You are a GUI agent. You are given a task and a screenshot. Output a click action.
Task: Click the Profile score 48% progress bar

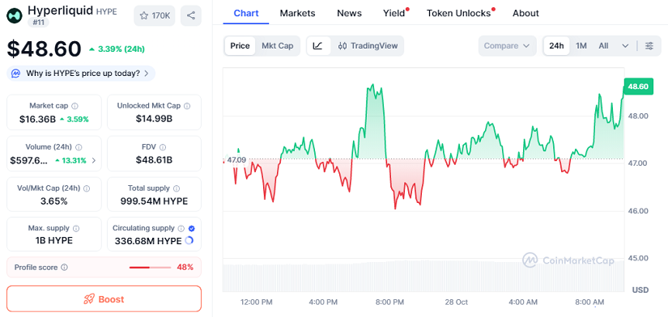[151, 268]
